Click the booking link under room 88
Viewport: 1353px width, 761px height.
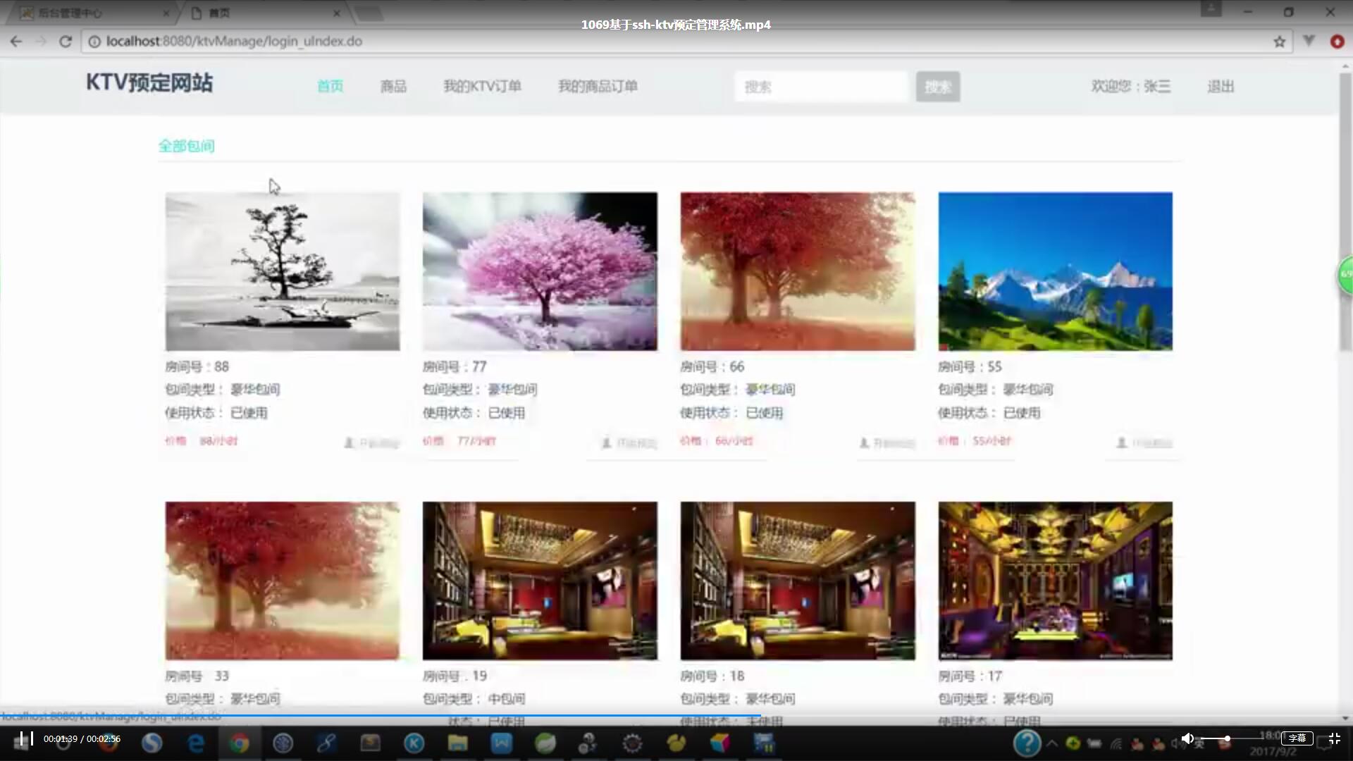tap(371, 443)
